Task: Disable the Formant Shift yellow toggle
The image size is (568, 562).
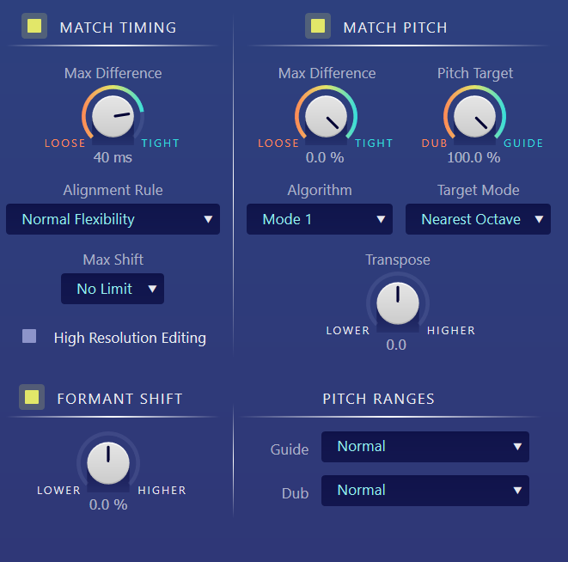Action: click(x=32, y=397)
